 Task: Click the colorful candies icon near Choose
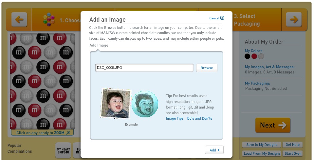coord(49,19)
